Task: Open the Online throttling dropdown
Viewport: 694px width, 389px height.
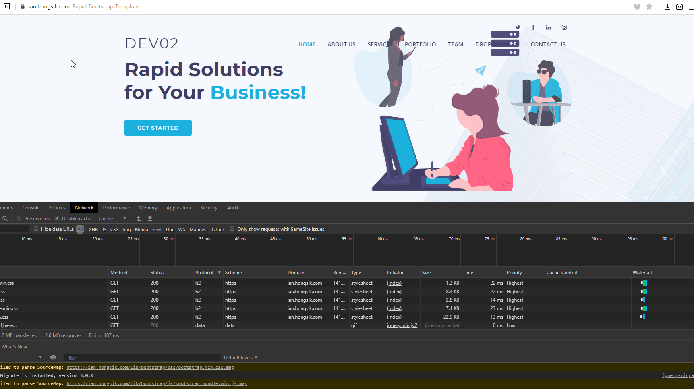Action: [112, 218]
